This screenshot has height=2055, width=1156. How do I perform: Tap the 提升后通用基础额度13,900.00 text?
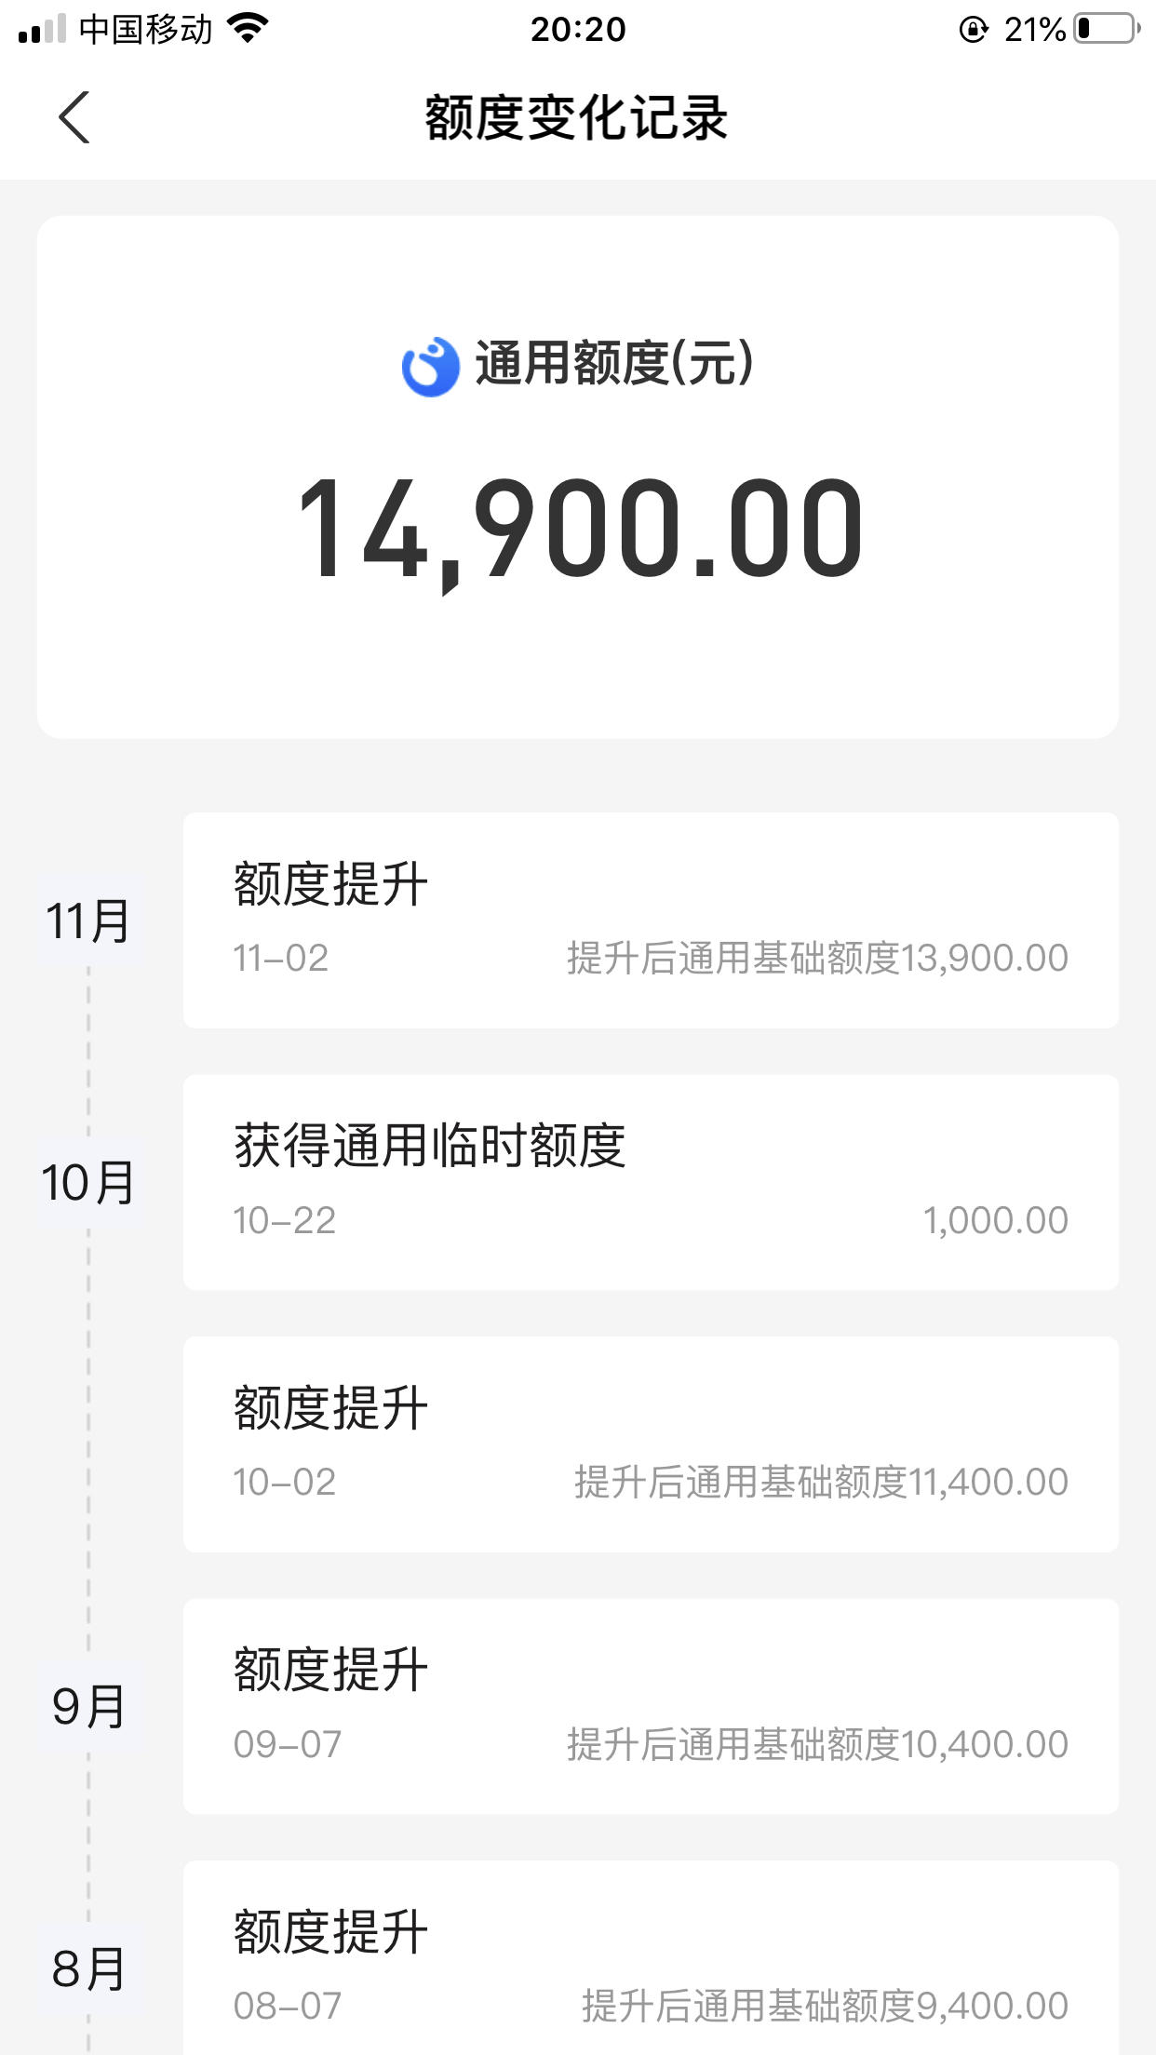[817, 958]
